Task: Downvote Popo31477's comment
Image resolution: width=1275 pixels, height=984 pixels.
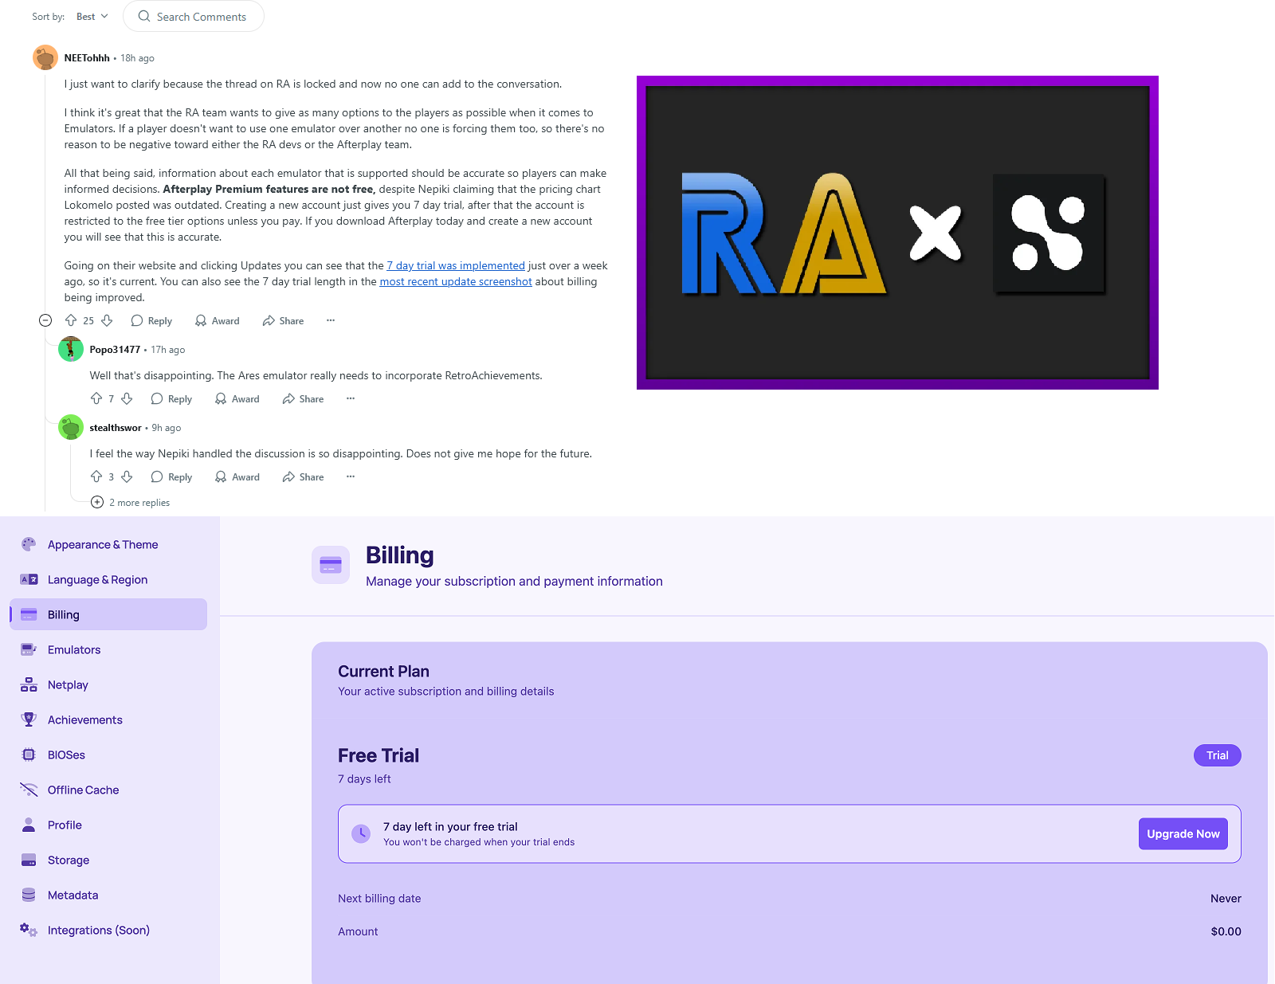Action: click(127, 398)
